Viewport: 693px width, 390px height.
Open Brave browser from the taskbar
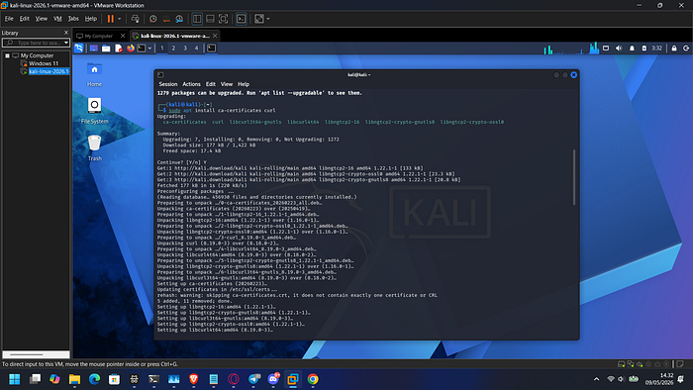194,379
